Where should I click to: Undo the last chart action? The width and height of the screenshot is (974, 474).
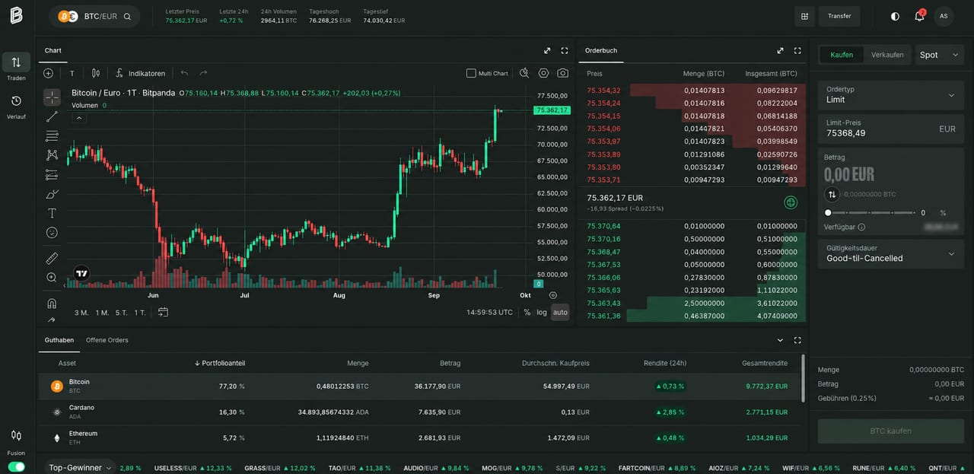click(184, 73)
